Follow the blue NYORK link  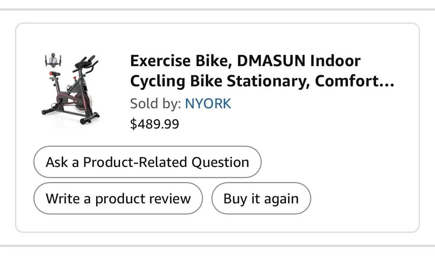208,103
